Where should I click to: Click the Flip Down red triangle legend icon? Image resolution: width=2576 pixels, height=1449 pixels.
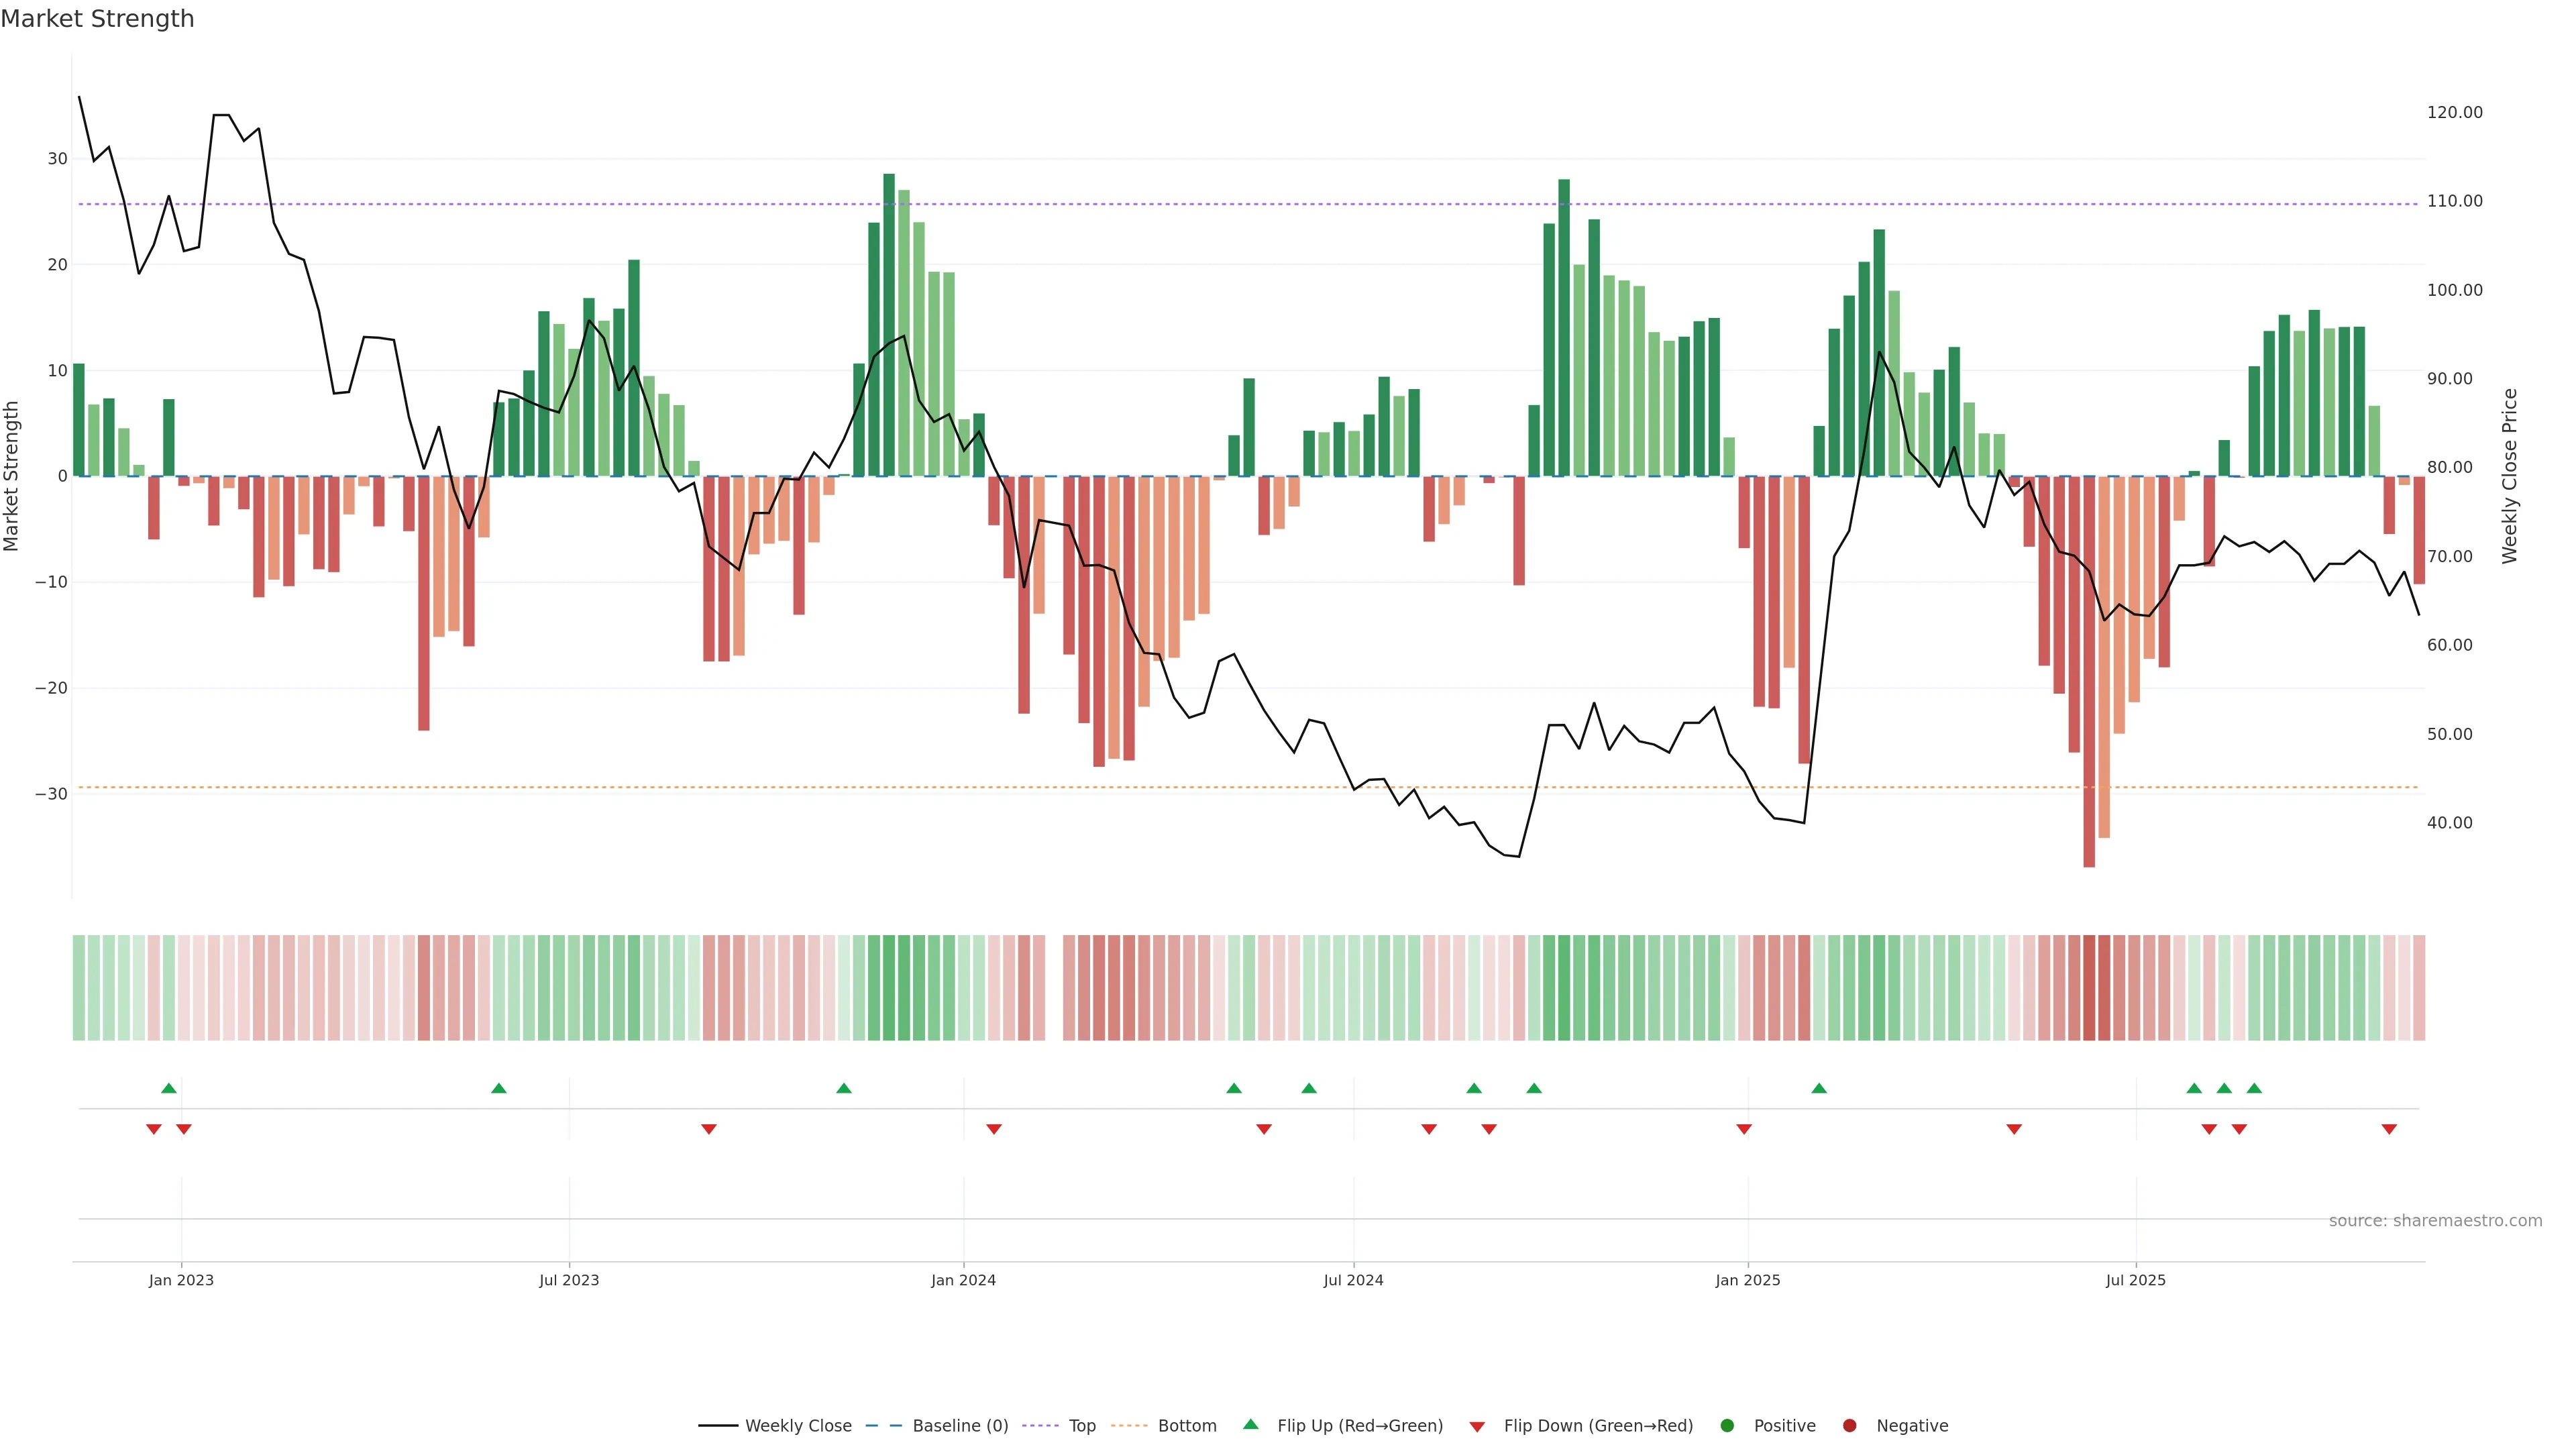(1477, 1427)
